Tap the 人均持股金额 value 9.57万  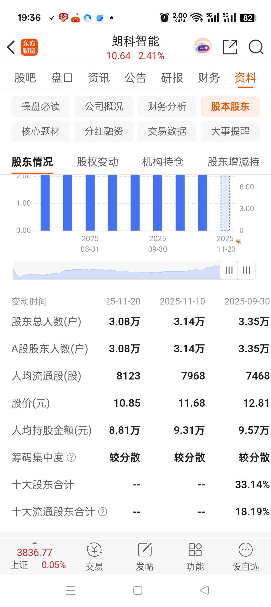(x=254, y=430)
